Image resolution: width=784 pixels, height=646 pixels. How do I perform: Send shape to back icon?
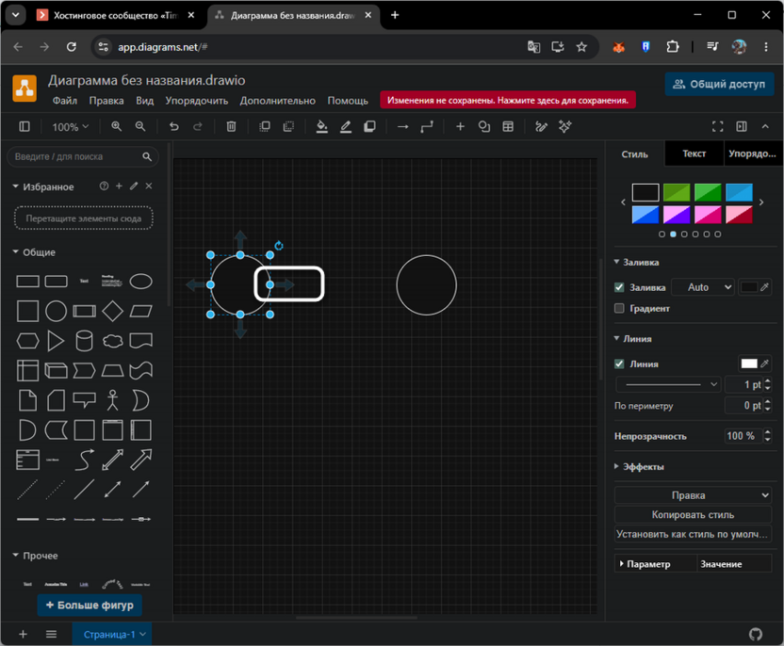288,126
